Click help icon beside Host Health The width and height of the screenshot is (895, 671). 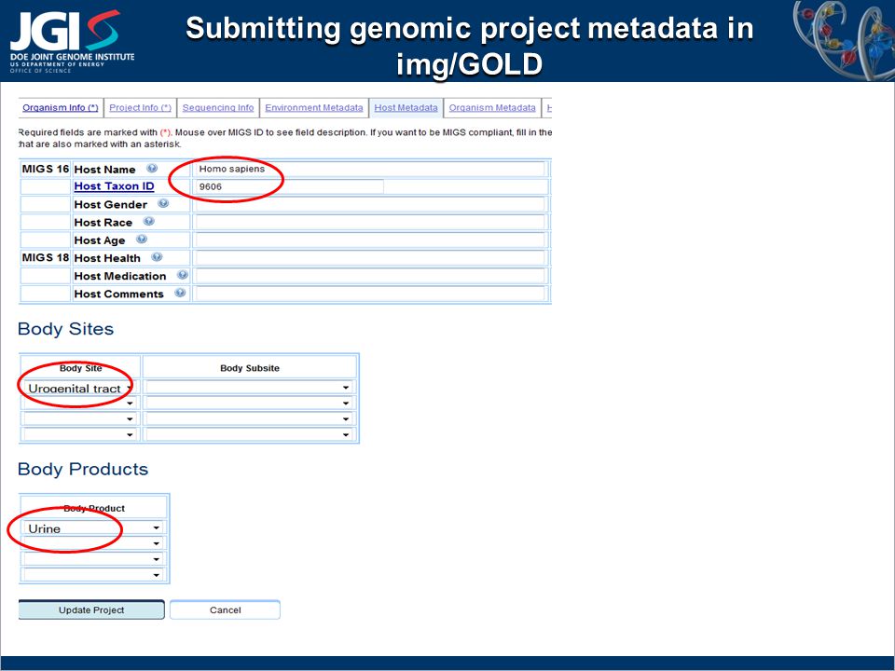(x=157, y=257)
